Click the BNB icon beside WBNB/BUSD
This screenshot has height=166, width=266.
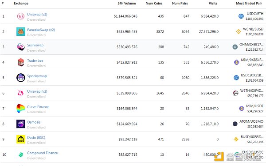pyautogui.click(x=239, y=32)
